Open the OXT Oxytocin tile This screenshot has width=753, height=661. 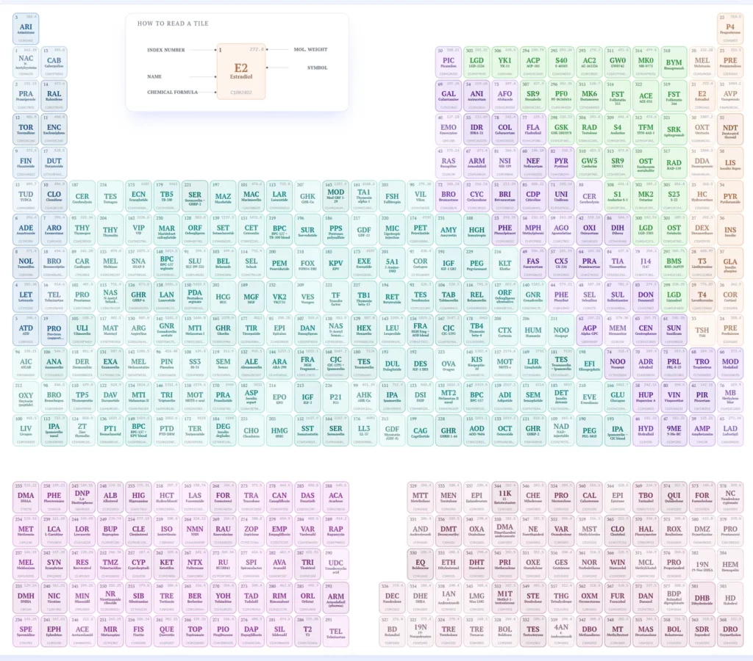pos(702,129)
